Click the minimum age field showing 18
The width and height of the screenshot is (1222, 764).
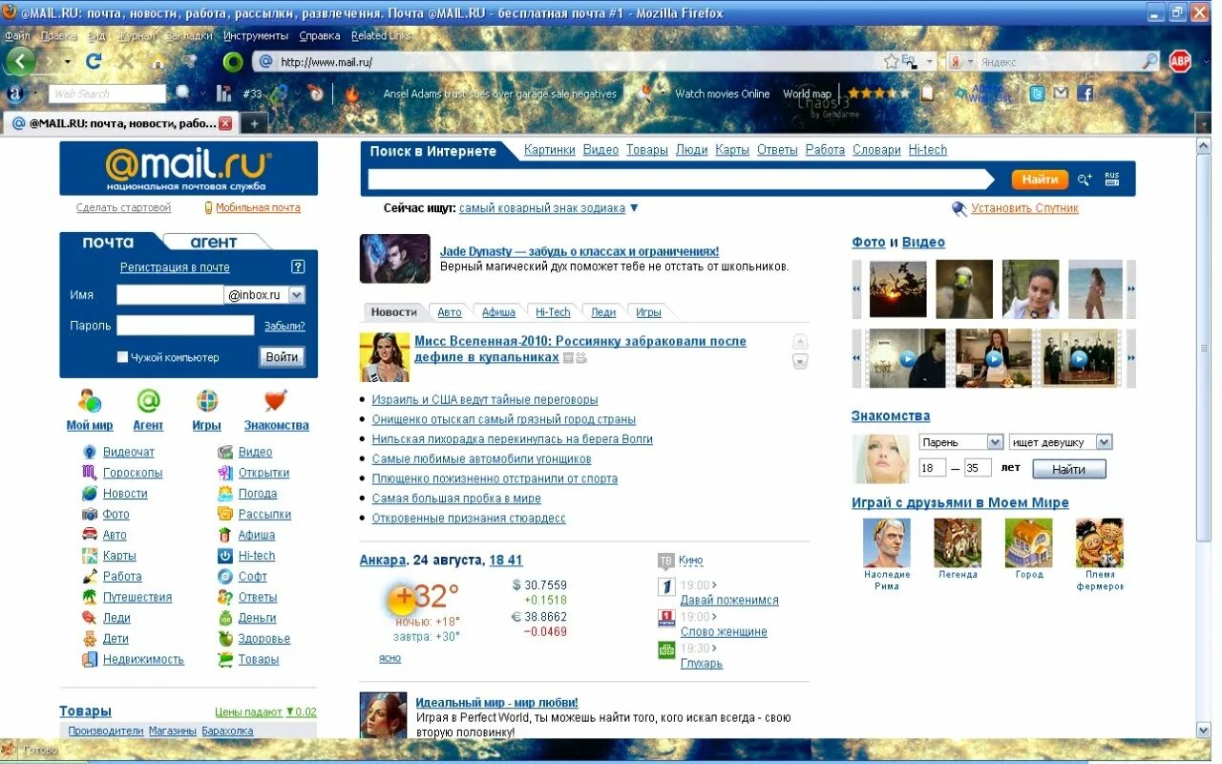(932, 468)
